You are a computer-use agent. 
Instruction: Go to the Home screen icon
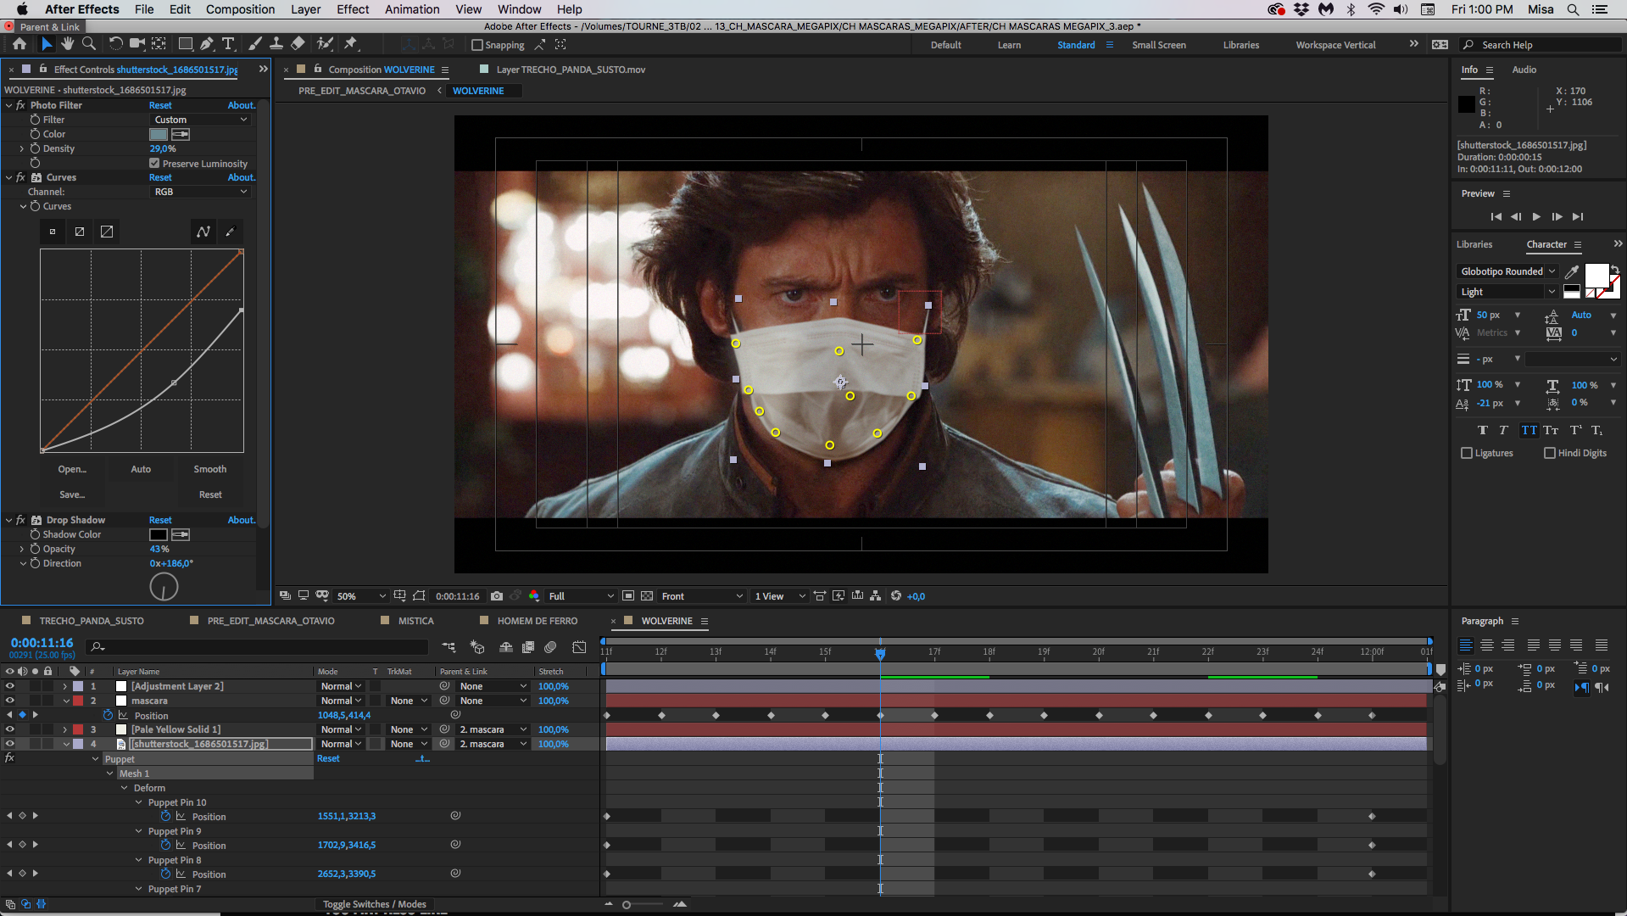pyautogui.click(x=20, y=44)
